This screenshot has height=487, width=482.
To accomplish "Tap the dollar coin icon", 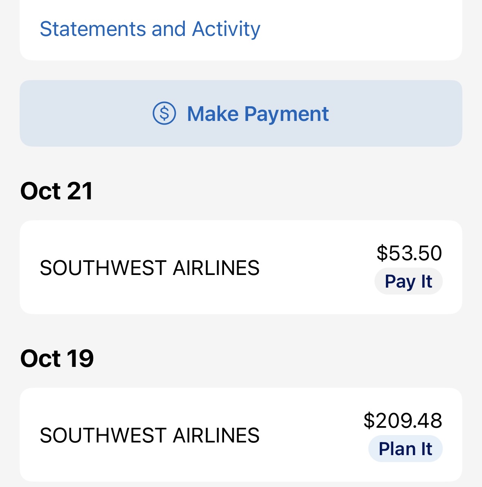I will click(x=164, y=113).
